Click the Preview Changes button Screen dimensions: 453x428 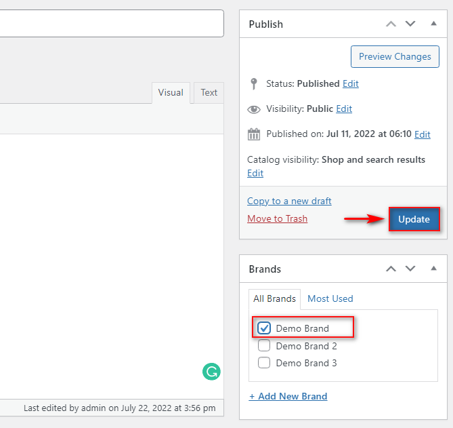(395, 57)
